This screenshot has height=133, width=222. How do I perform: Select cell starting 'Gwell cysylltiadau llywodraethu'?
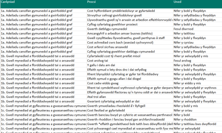coord(130,38)
